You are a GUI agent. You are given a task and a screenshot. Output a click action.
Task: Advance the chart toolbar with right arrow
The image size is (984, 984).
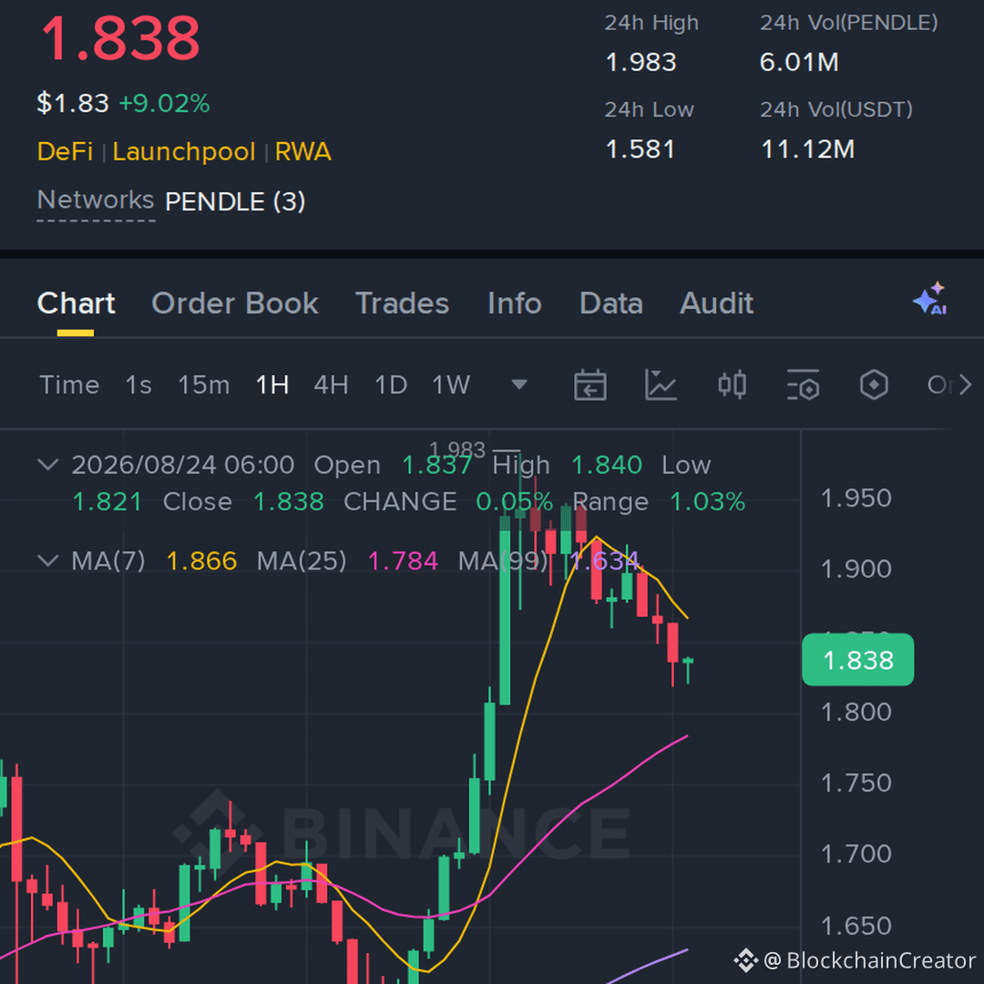click(965, 384)
